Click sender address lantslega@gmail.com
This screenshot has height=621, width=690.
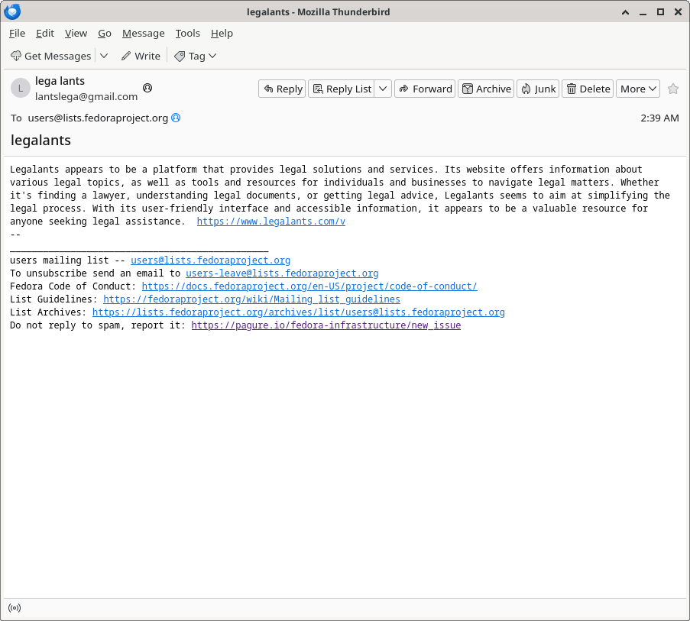(86, 96)
